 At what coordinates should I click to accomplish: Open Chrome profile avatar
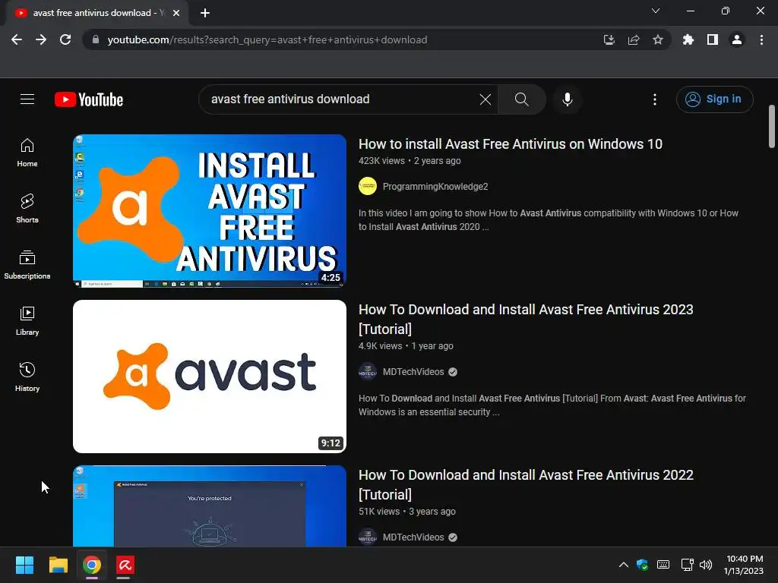click(x=737, y=39)
